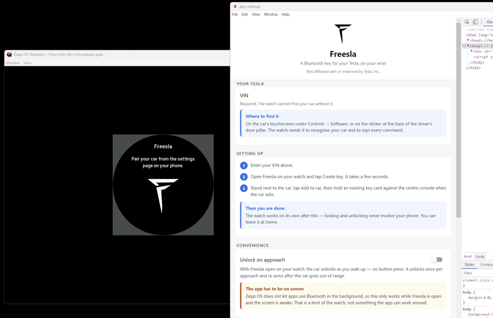This screenshot has height=318, width=493.
Task: Click the 'CONVENIENCE' section heading
Action: coord(253,245)
